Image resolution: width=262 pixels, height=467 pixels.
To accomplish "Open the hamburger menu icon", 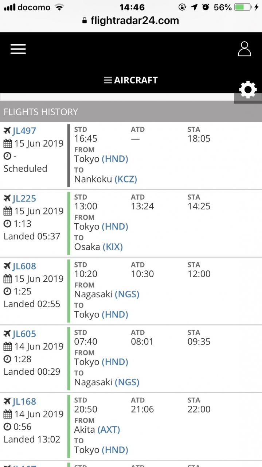I will (18, 49).
